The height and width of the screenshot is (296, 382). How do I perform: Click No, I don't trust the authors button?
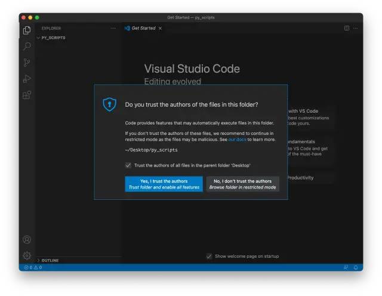coord(243,184)
